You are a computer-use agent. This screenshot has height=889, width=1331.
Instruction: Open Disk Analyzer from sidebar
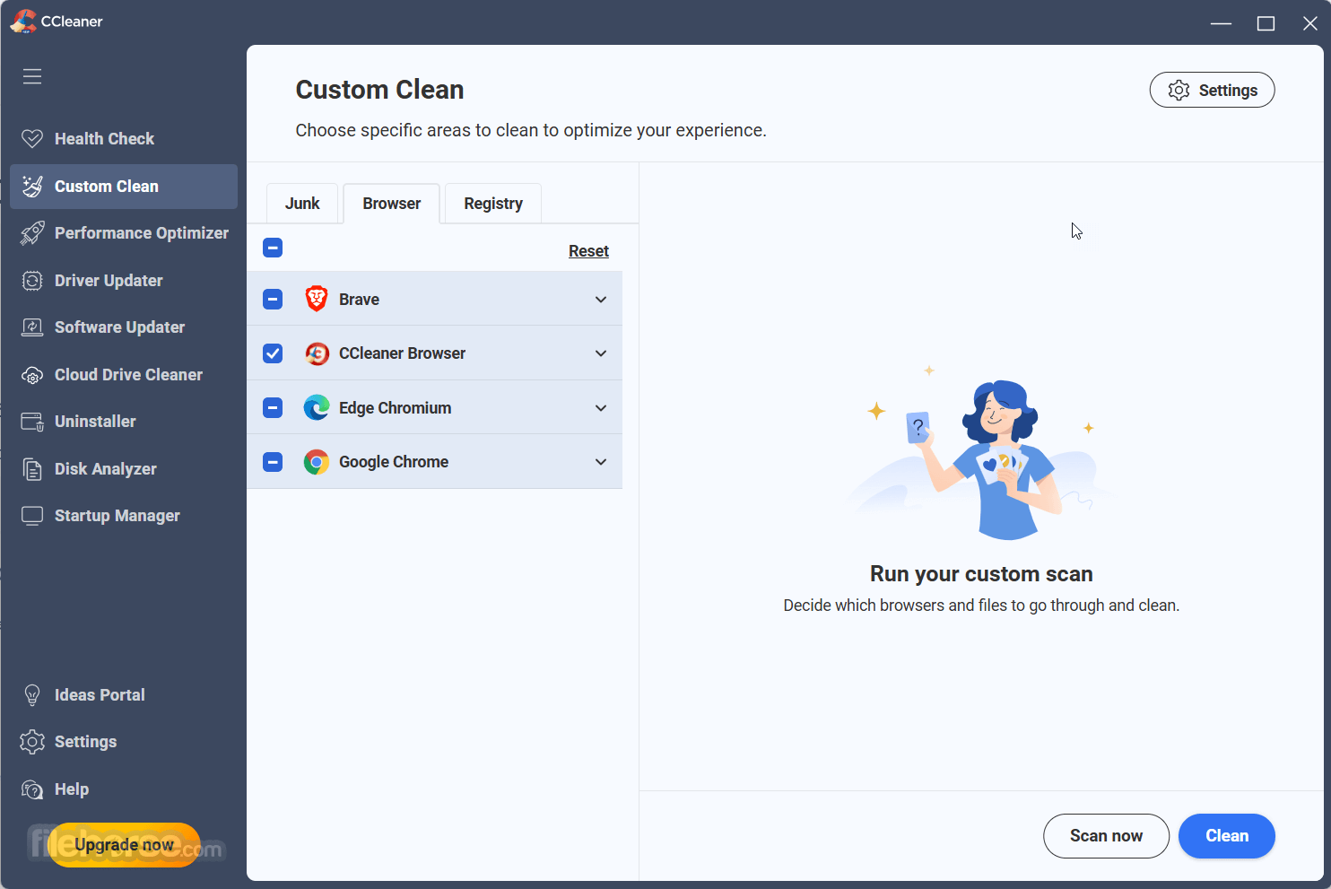point(124,469)
